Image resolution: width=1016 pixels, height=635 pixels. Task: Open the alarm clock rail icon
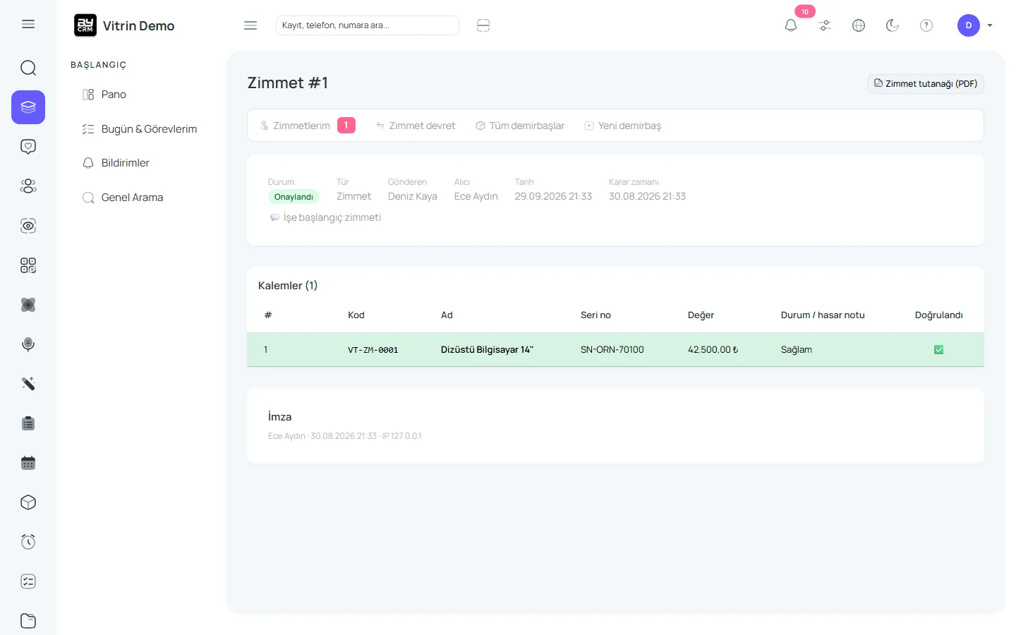[28, 542]
